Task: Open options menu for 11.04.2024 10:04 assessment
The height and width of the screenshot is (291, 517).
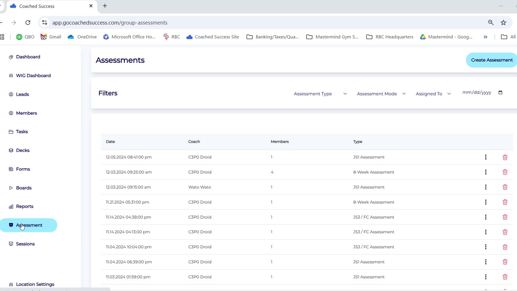Action: [x=485, y=247]
